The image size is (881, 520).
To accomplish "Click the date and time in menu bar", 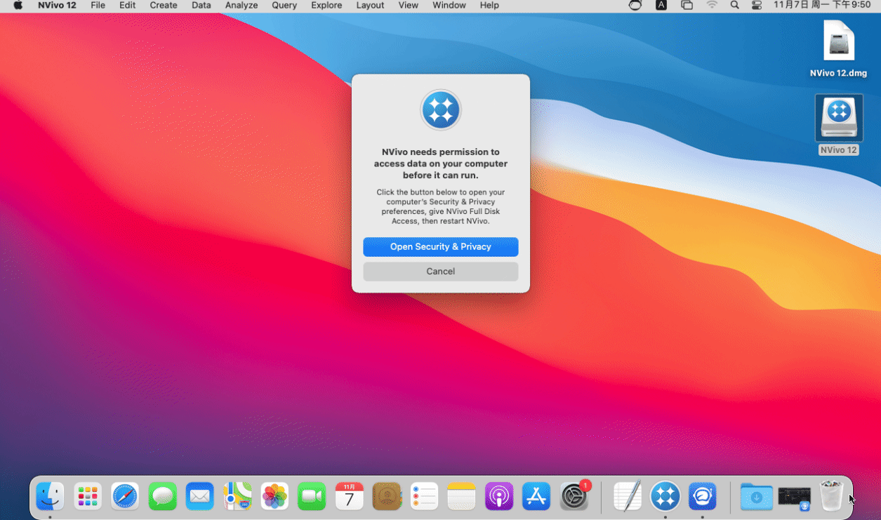I will coord(822,6).
